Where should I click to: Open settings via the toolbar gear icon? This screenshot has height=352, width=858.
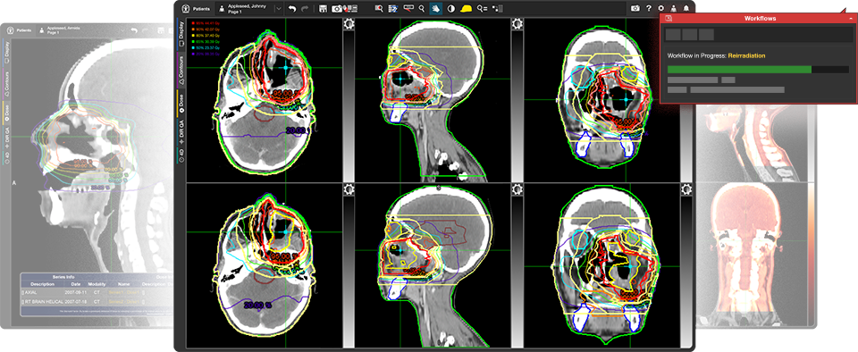pyautogui.click(x=661, y=9)
